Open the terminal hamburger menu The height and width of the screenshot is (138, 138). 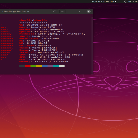click(x=62, y=11)
